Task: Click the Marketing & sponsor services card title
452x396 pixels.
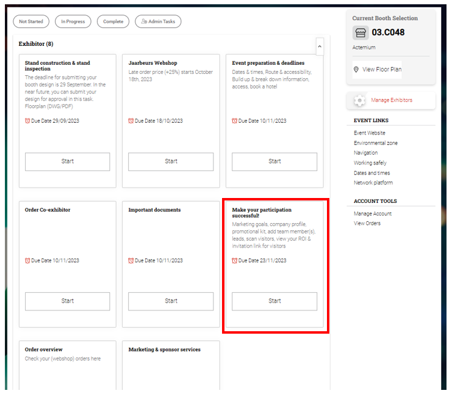Action: tap(164, 350)
